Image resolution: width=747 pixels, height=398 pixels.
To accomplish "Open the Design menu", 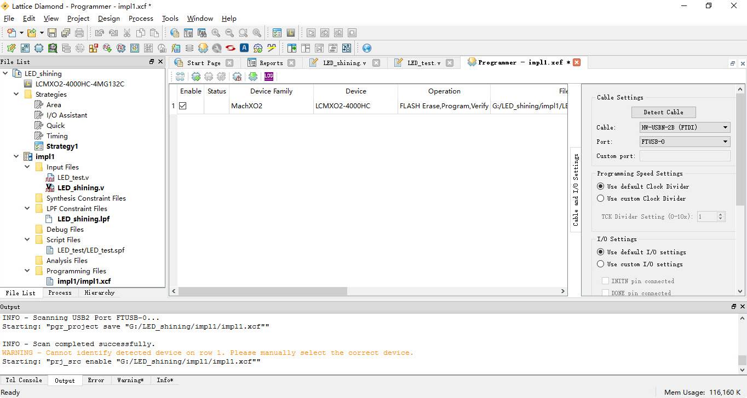I will click(109, 19).
